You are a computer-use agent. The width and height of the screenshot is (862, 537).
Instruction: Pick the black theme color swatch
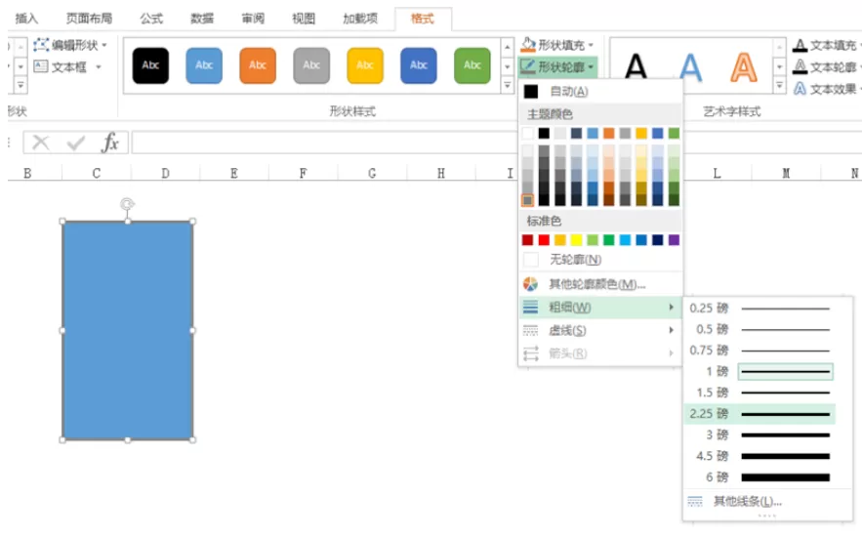tap(544, 133)
